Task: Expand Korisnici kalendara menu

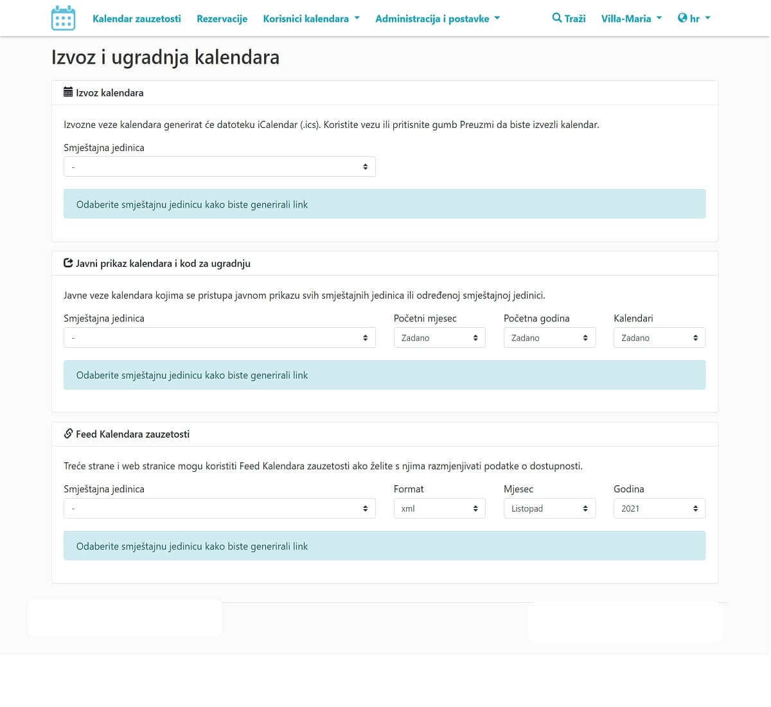Action: click(x=311, y=19)
